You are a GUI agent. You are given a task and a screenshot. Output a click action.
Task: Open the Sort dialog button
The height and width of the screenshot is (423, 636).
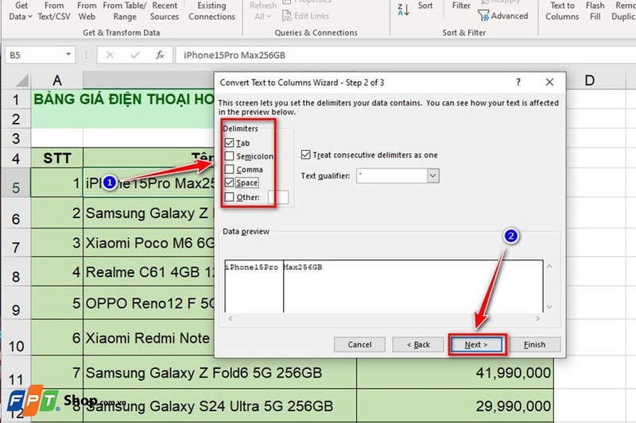point(425,6)
